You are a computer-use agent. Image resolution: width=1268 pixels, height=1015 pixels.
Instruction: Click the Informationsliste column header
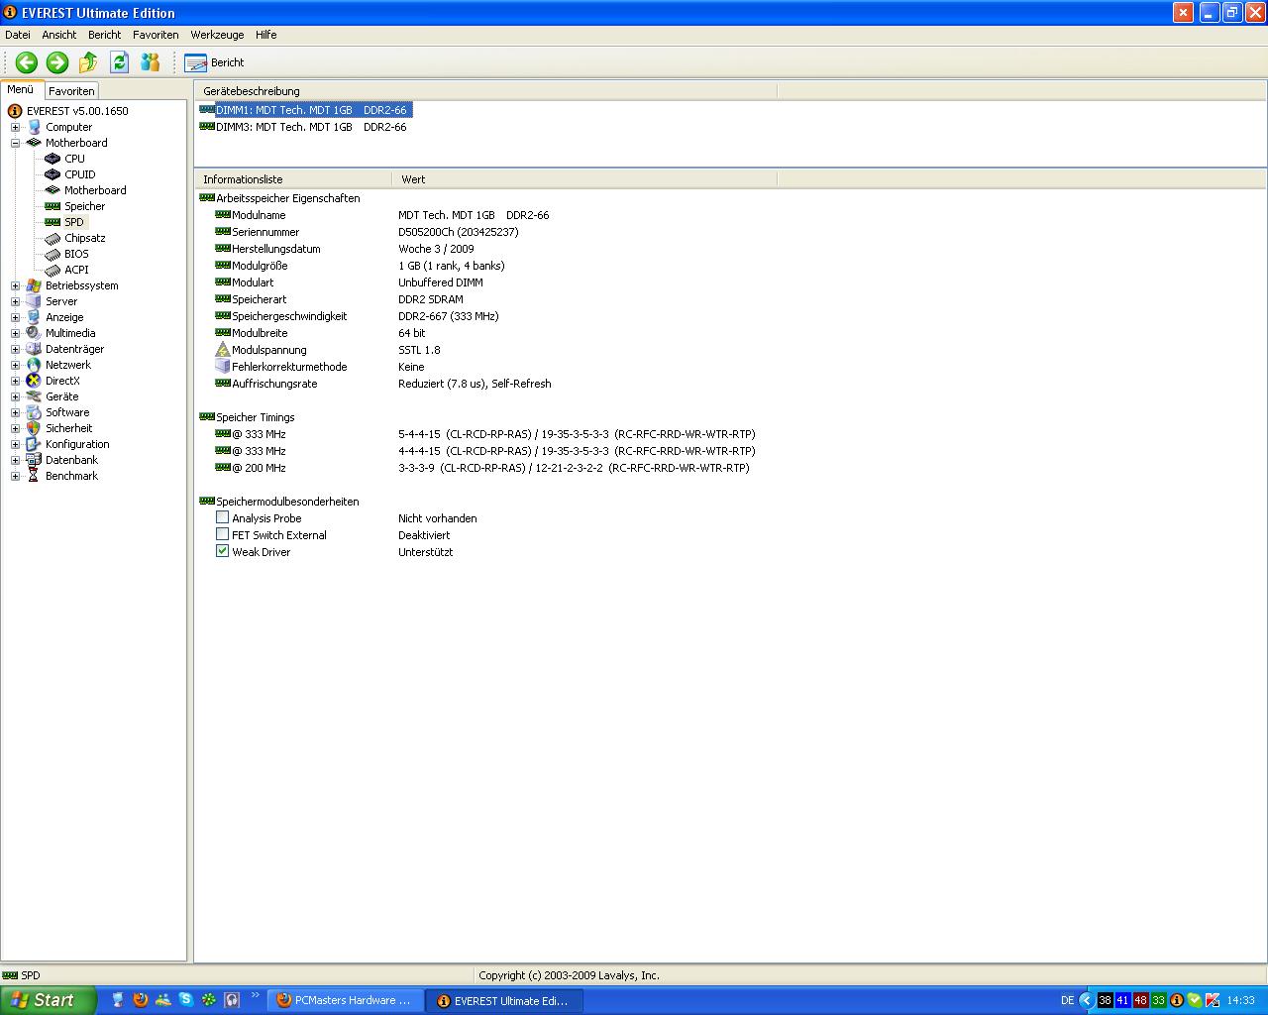[293, 179]
